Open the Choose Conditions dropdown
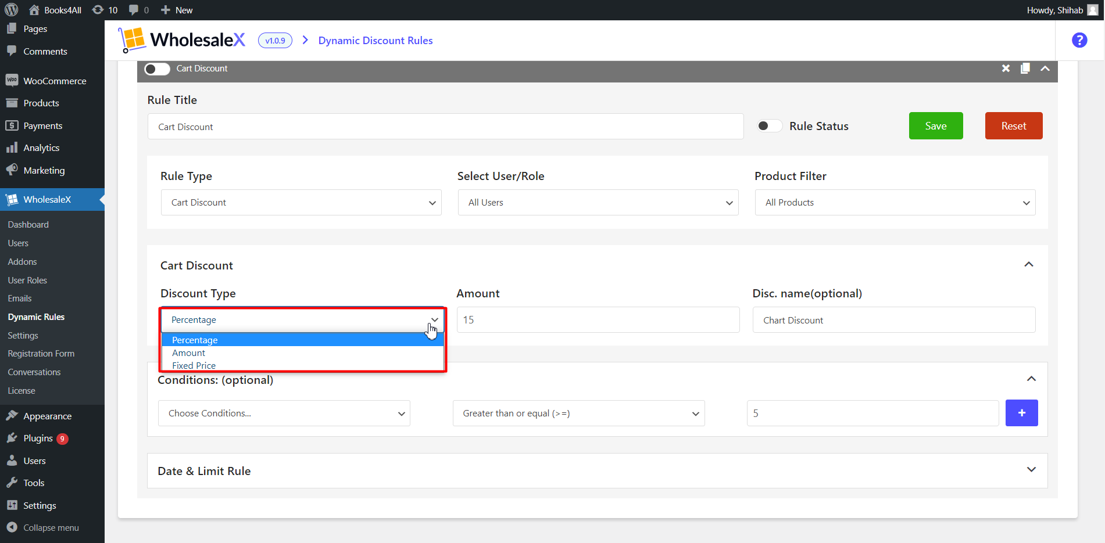This screenshot has width=1105, height=543. [284, 413]
